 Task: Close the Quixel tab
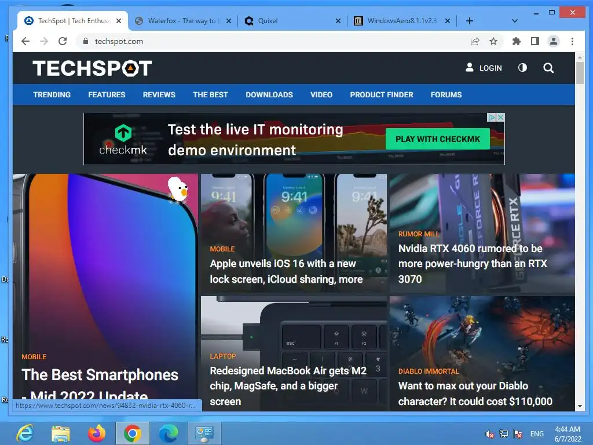[338, 21]
